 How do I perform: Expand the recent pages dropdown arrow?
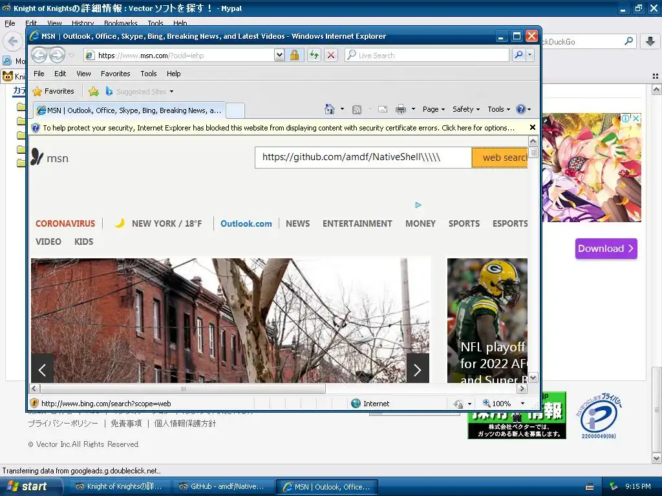pyautogui.click(x=71, y=55)
